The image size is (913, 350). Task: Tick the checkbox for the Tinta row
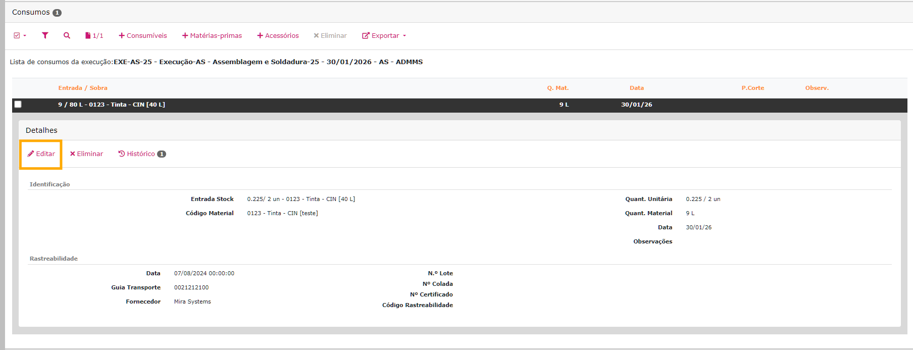18,105
